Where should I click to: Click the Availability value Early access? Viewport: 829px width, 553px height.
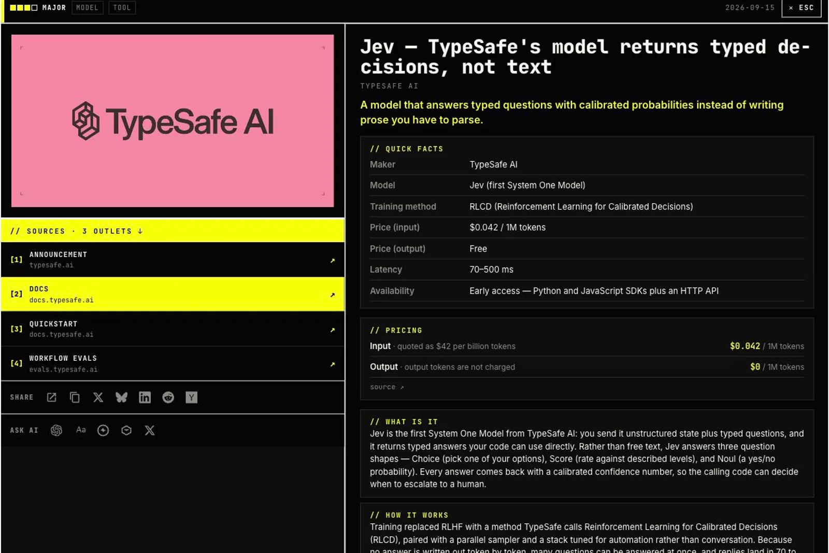click(594, 291)
